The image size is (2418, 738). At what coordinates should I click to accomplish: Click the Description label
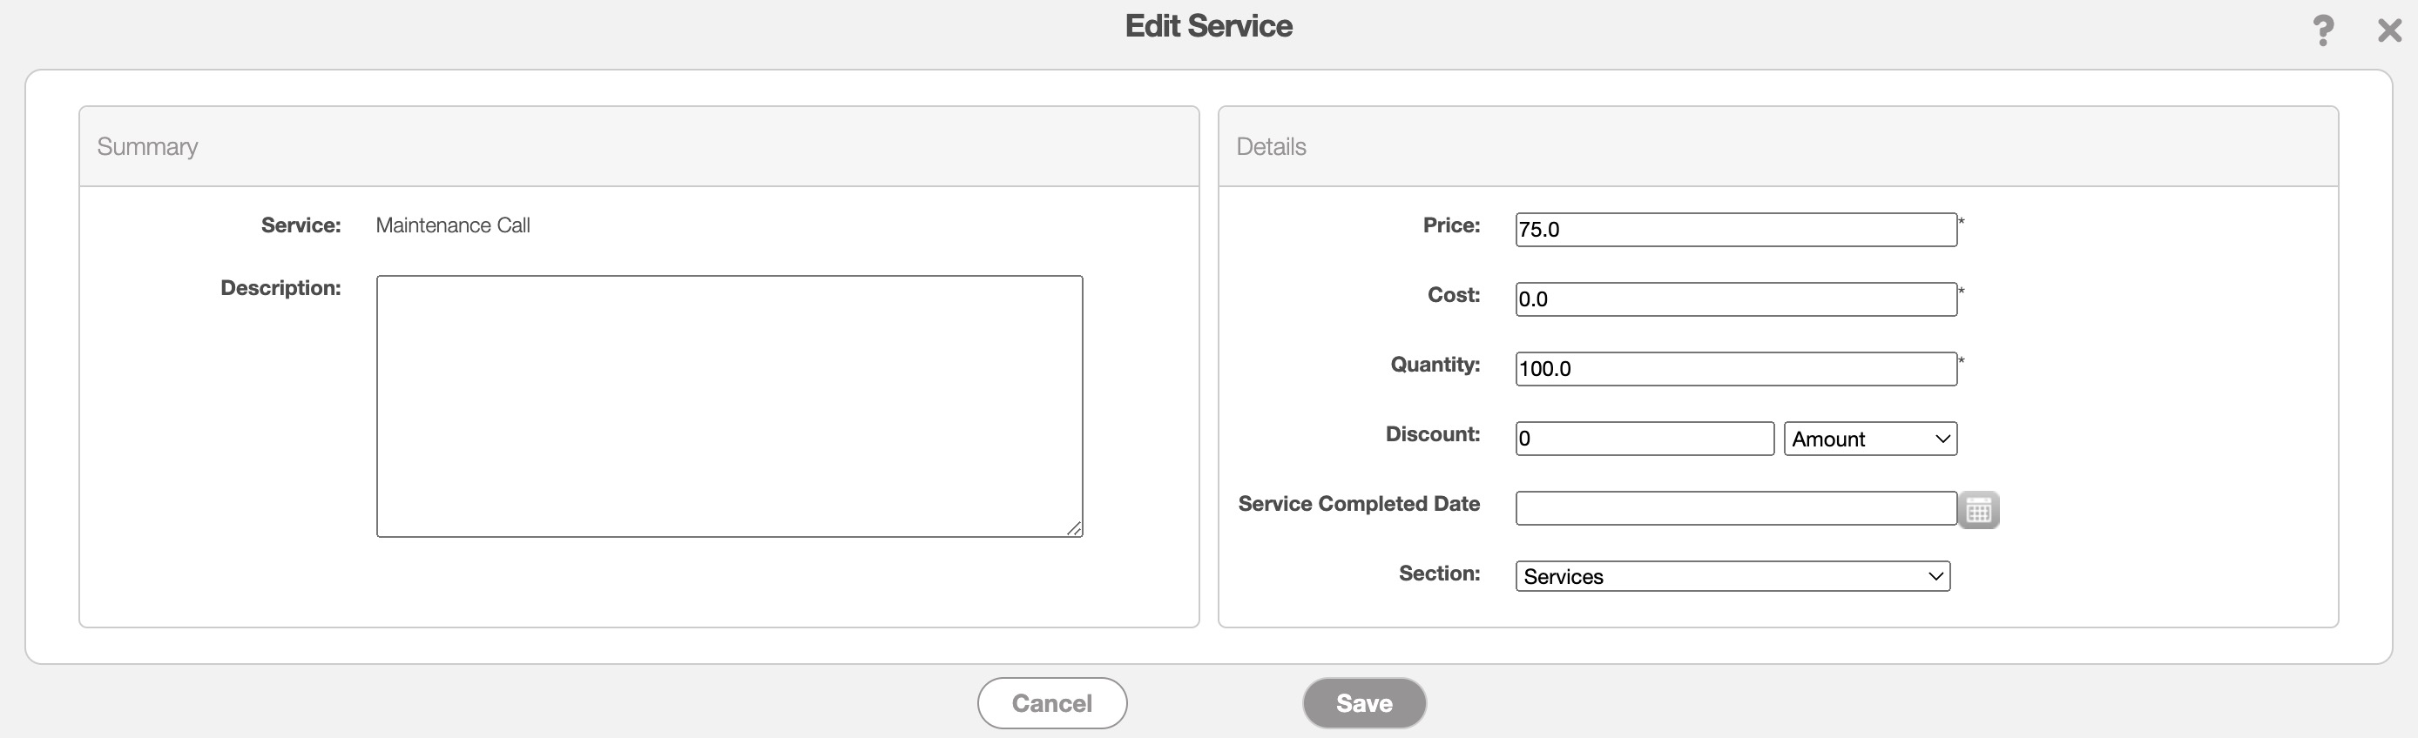point(280,288)
